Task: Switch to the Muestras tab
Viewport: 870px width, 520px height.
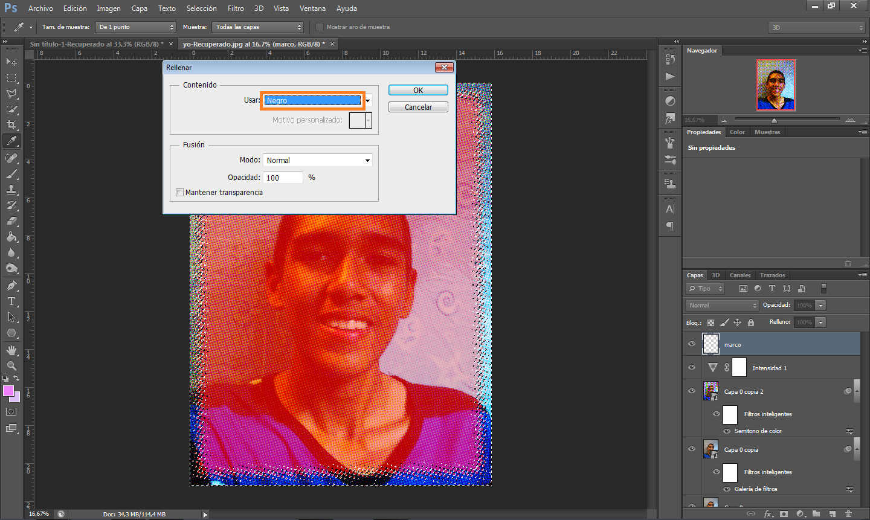Action: [x=767, y=132]
